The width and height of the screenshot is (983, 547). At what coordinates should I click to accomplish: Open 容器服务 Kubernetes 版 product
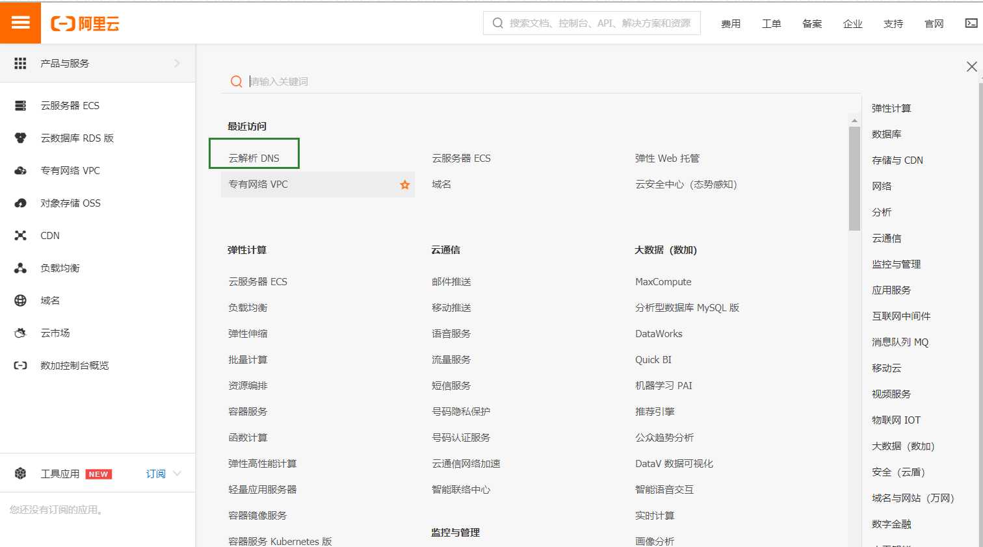(x=280, y=541)
